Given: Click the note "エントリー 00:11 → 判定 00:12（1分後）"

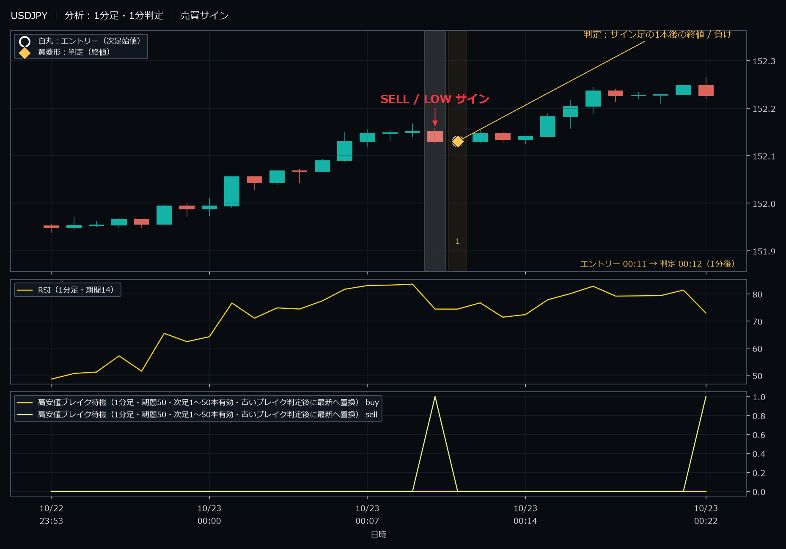Looking at the screenshot, I should [657, 264].
